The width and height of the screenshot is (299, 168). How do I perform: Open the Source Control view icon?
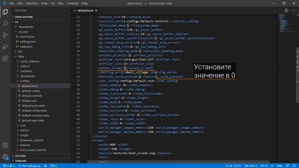point(5,35)
